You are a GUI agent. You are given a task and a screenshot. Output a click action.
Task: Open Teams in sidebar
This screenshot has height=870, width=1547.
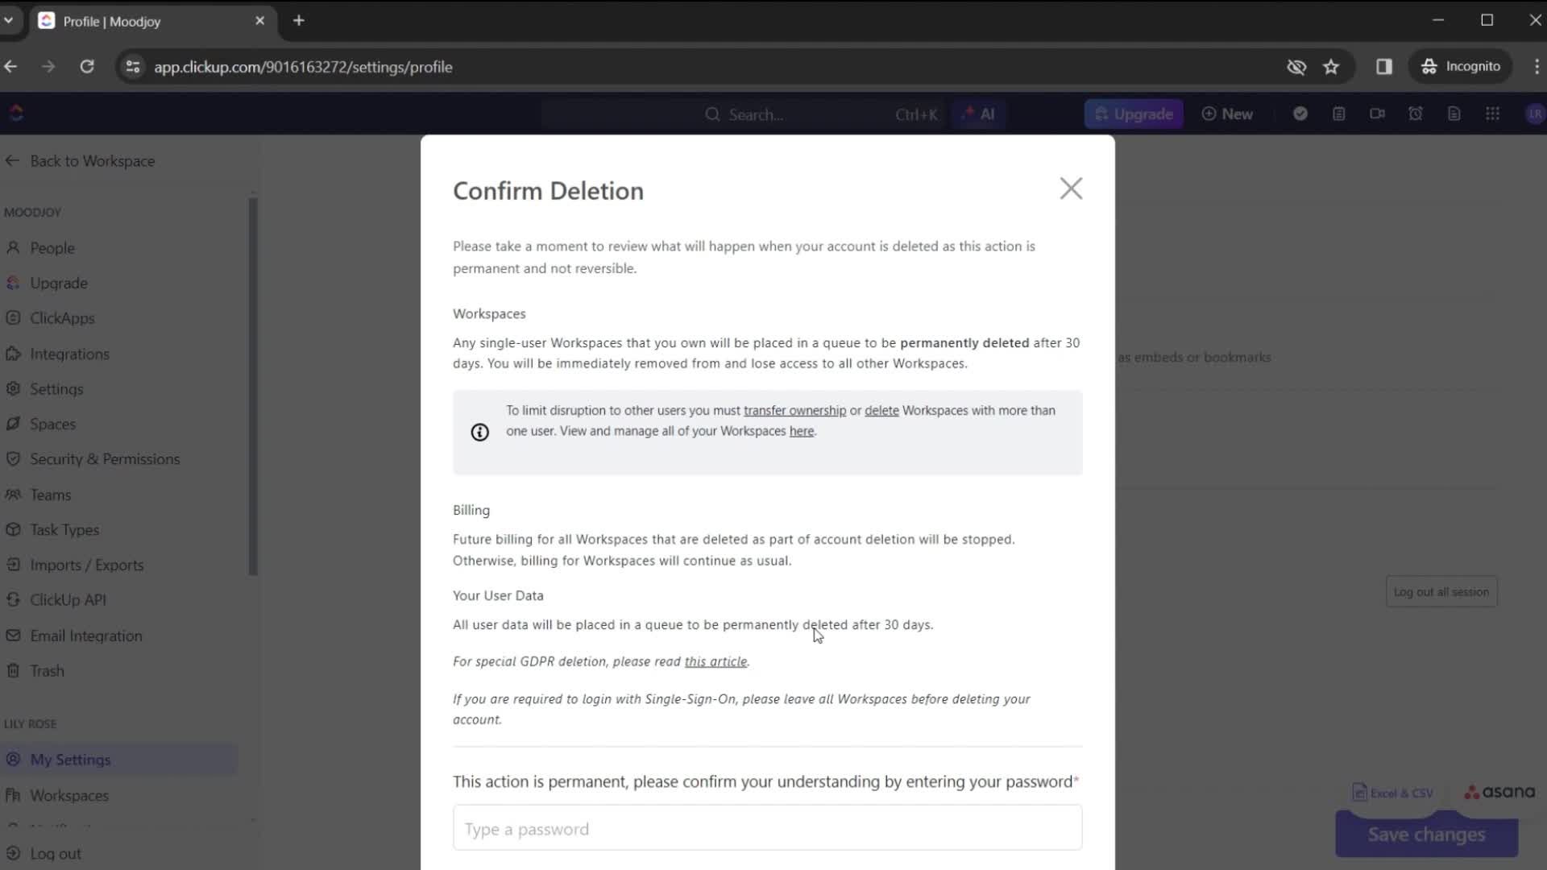(x=50, y=495)
